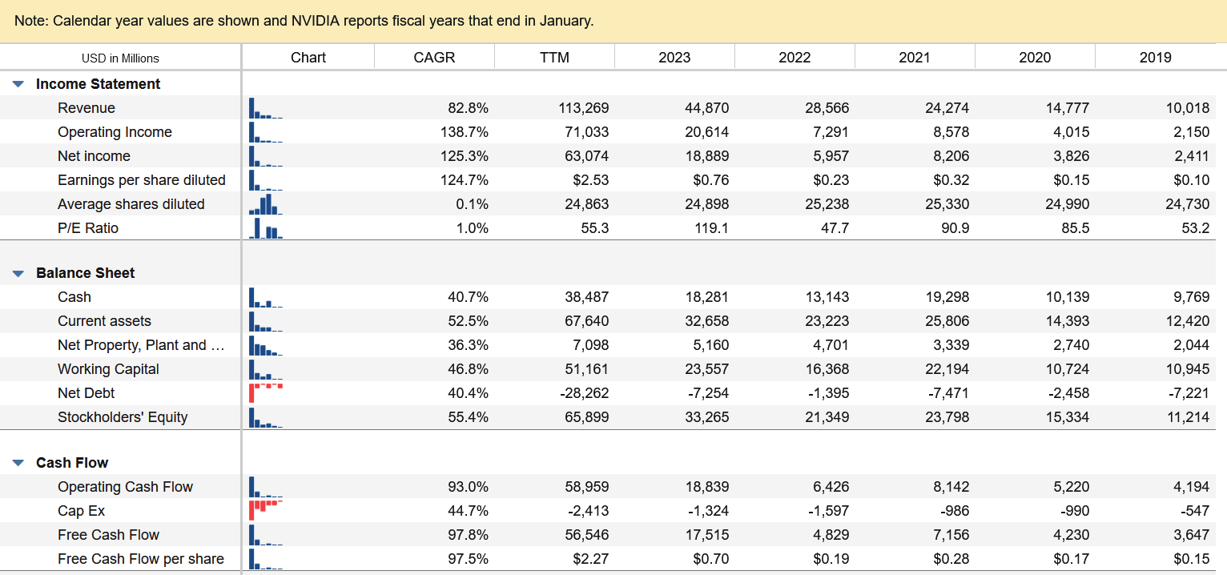Screen dimensions: 1227x575
Task: Select the Earnings per share diluted label
Action: click(x=142, y=180)
